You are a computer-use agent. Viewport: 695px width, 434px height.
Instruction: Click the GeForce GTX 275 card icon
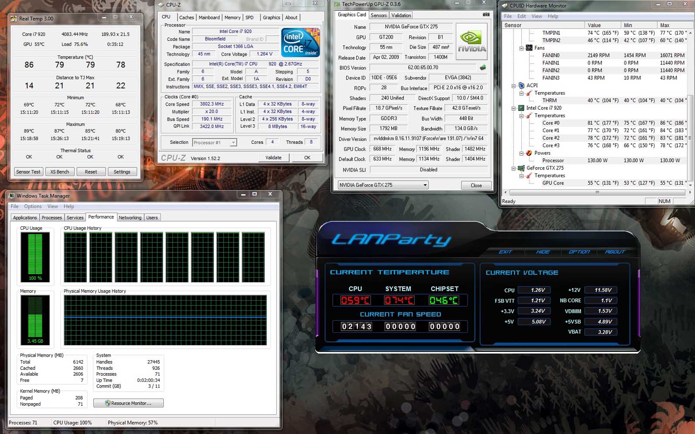coord(521,168)
